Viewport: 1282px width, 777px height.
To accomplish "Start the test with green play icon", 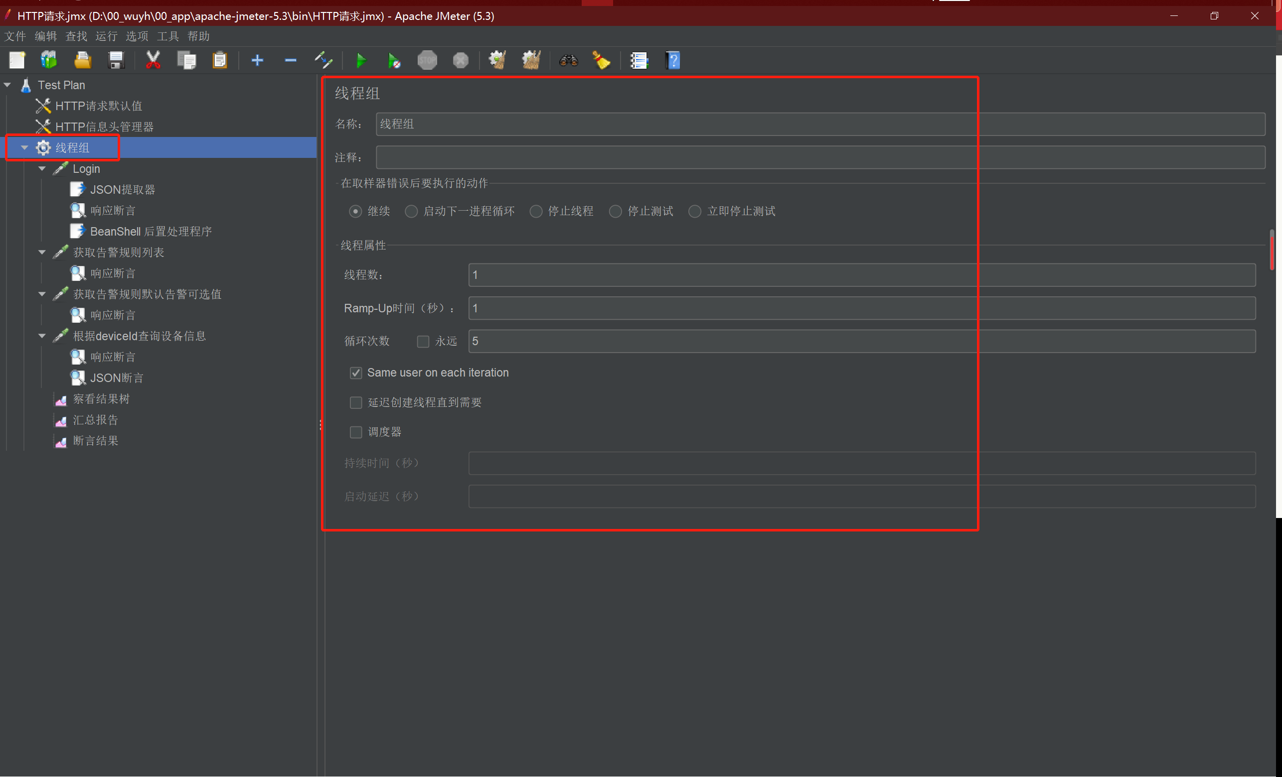I will coord(361,60).
